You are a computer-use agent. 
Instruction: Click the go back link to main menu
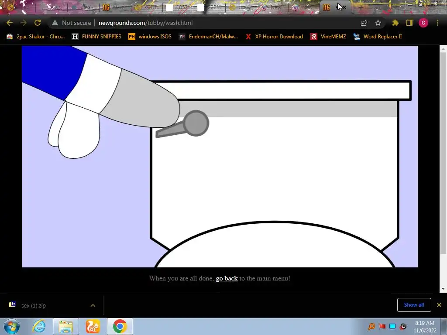[227, 278]
